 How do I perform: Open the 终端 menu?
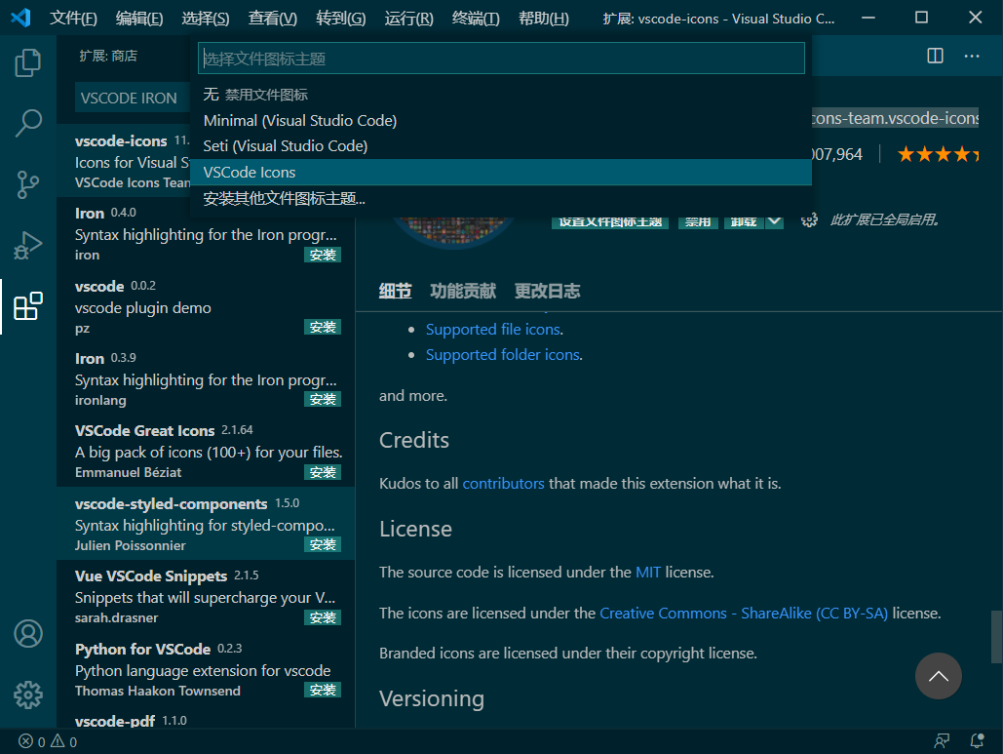click(x=476, y=18)
